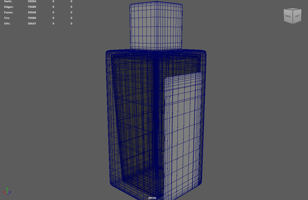The height and width of the screenshot is (200, 308).
Task: Click the 'Tris:' heads-up label
Action: (7, 18)
